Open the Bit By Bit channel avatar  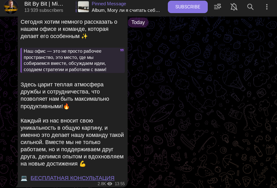(11, 7)
